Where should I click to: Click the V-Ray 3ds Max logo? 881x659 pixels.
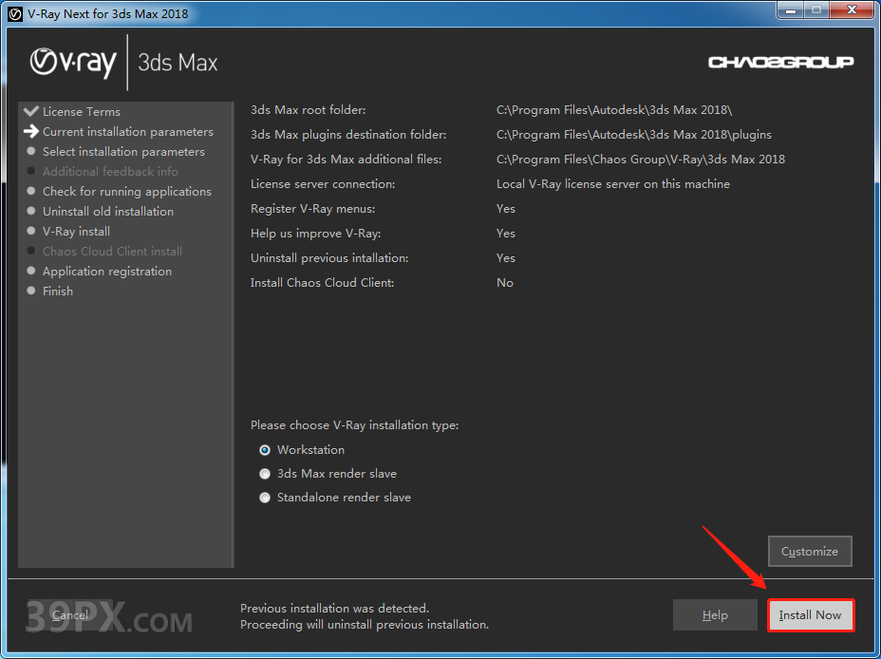[123, 63]
